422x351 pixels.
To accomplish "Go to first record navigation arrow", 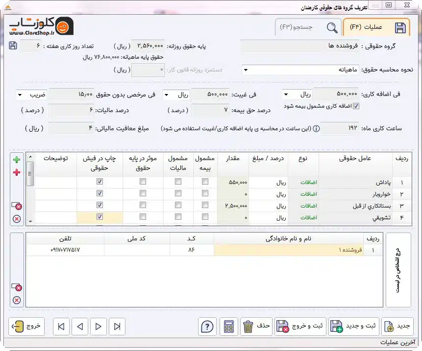I will tap(61, 327).
